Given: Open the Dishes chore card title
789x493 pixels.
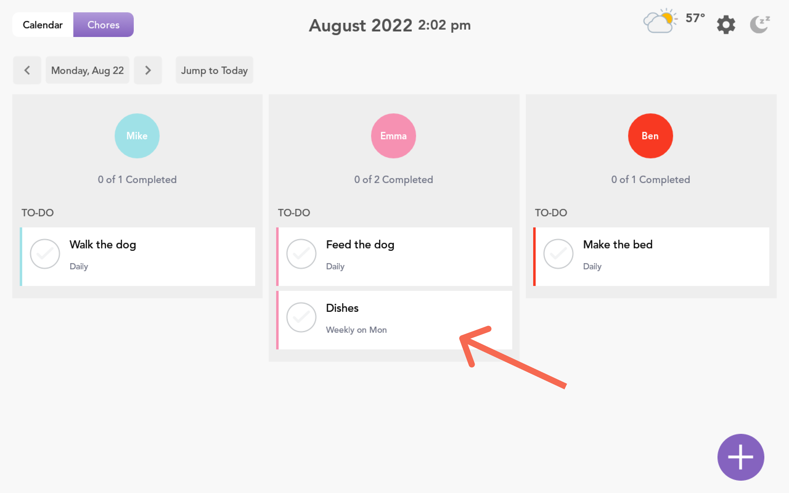Looking at the screenshot, I should click(x=342, y=308).
